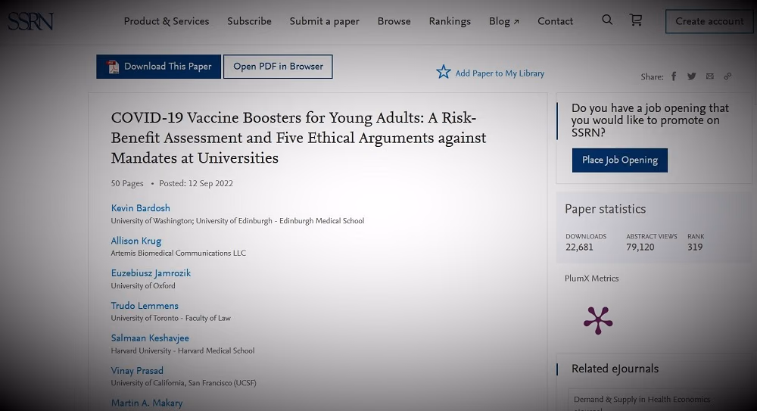Share paper via email icon
The image size is (757, 411).
click(x=710, y=76)
